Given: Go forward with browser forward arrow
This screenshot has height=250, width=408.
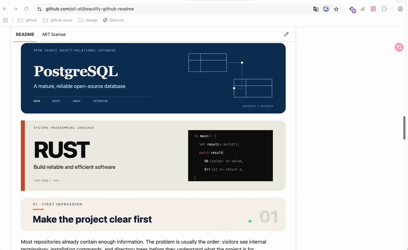Looking at the screenshot, I should pyautogui.click(x=16, y=9).
